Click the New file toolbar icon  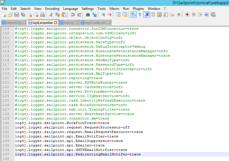tap(4, 15)
